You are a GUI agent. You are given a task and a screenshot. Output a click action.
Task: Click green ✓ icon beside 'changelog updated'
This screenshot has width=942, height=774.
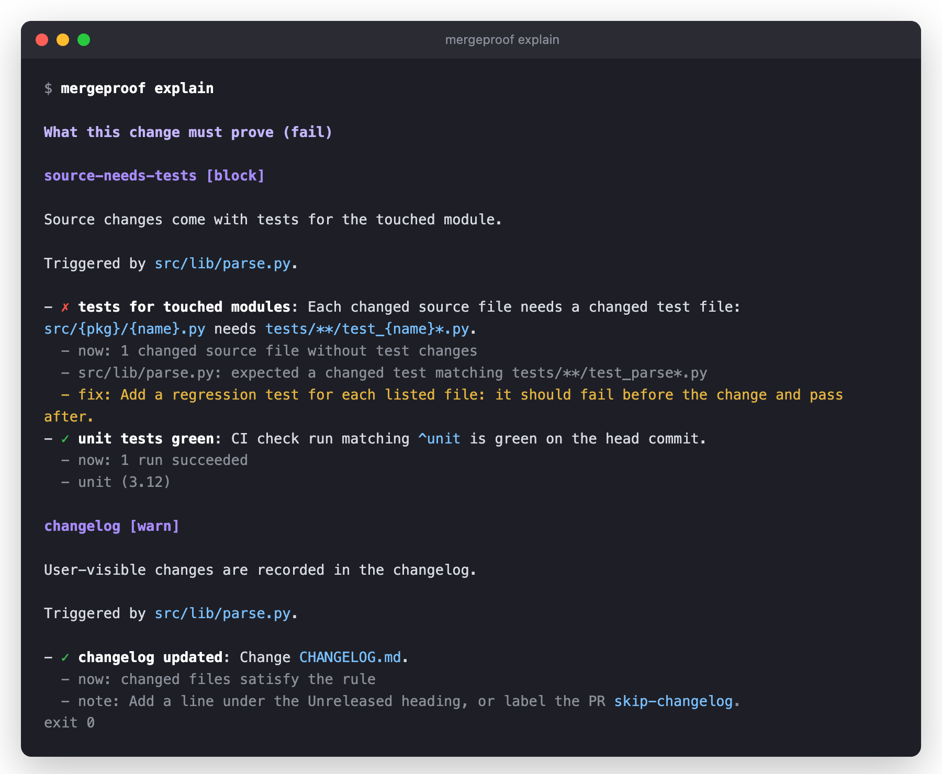[x=65, y=657]
